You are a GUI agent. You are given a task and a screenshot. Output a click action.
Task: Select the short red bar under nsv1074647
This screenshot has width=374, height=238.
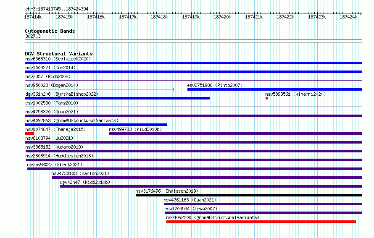coord(29,133)
